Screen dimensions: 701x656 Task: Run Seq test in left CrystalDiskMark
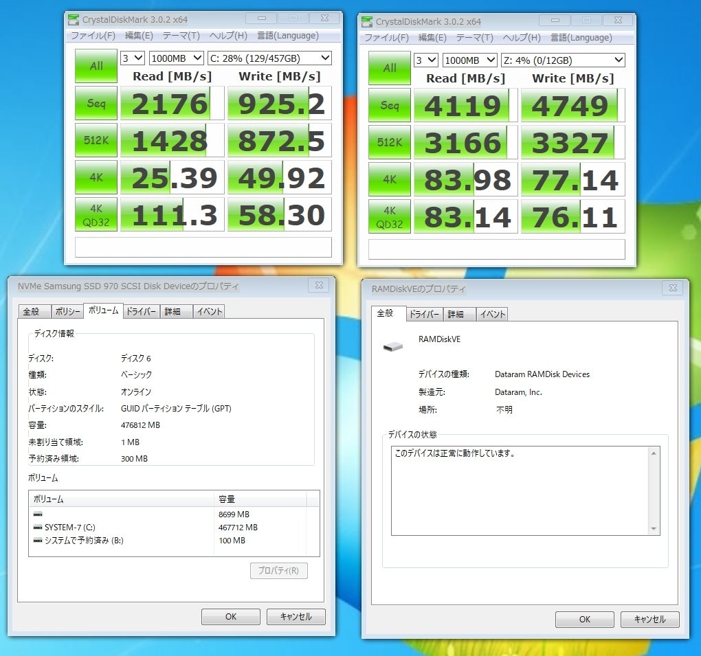(96, 103)
